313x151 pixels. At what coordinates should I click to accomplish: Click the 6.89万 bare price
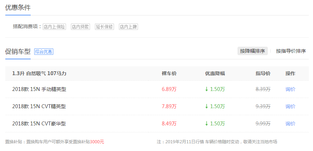(x=169, y=89)
